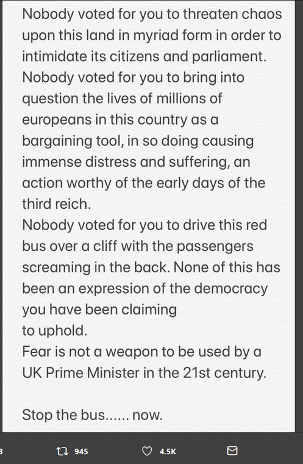This screenshot has height=464, width=303.
Task: Click the line 'bargaining tool, in so doing causing'
Action: (x=138, y=141)
